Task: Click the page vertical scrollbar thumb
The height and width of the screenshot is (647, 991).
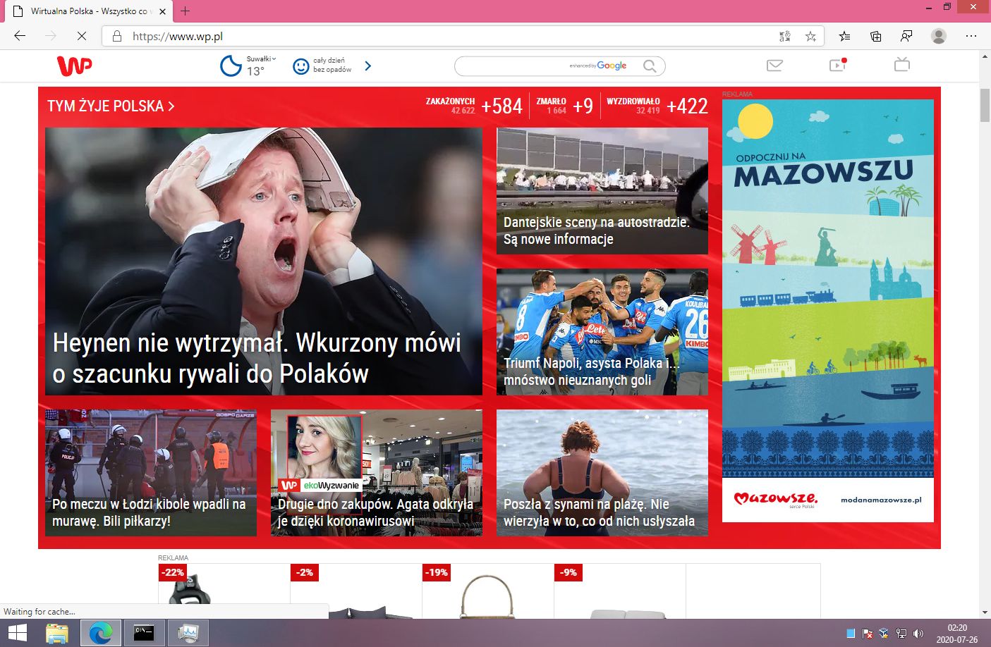Action: [x=985, y=106]
